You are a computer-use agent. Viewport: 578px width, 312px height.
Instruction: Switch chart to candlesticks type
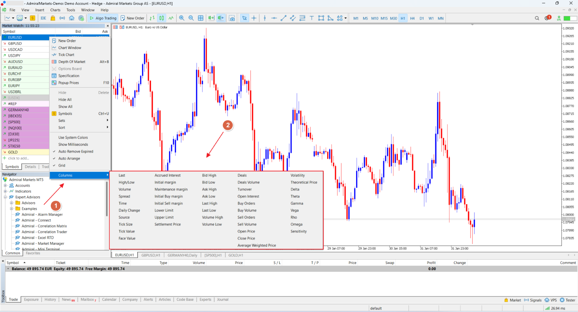click(x=161, y=18)
